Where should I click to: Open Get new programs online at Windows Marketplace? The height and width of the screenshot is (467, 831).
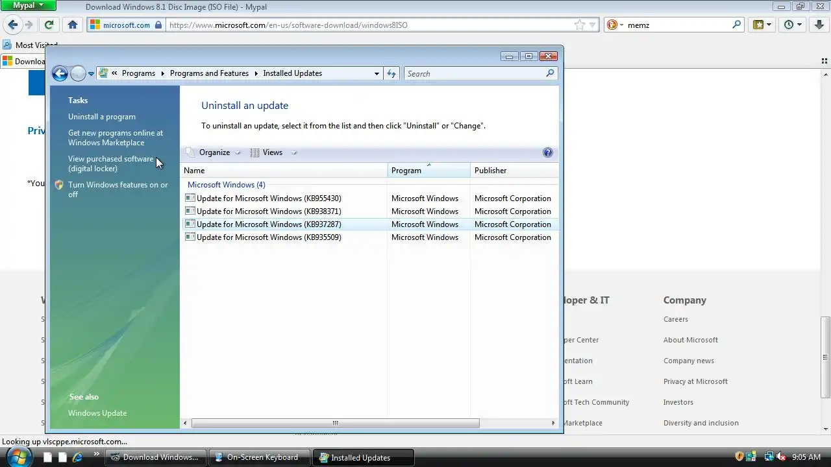click(116, 138)
